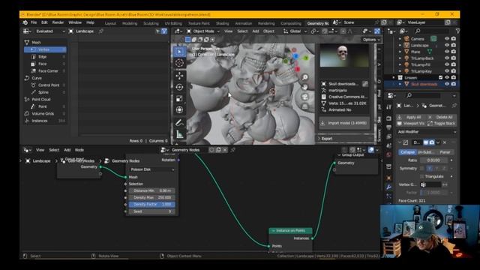Select the Annotate pencil tool
Image resolution: width=480 pixels, height=270 pixels.
point(179,122)
